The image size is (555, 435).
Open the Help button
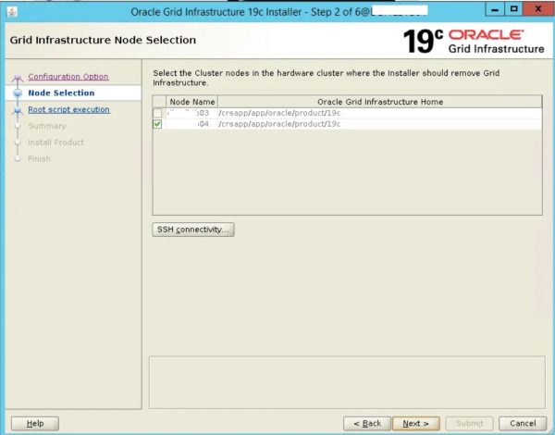point(35,423)
